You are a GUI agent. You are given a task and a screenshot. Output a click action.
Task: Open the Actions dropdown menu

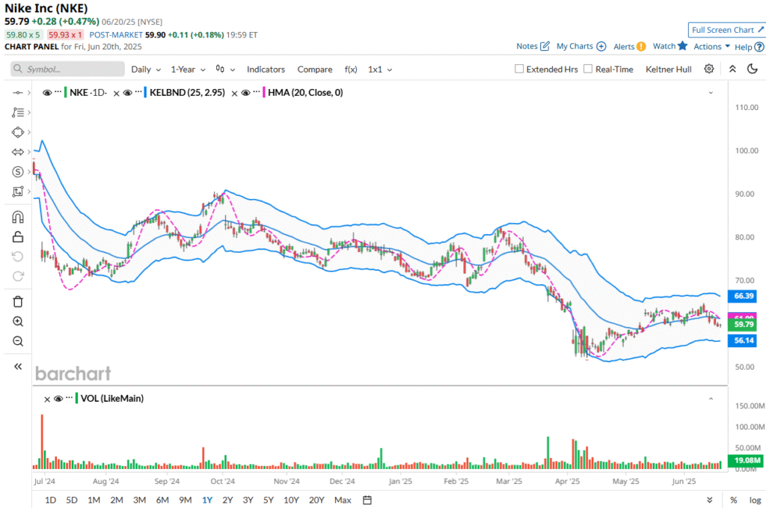[x=711, y=46]
